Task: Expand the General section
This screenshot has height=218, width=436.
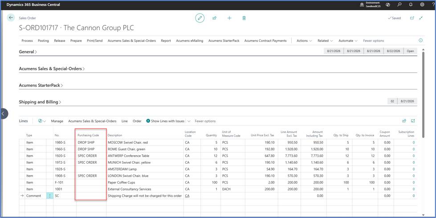Action: [28, 52]
